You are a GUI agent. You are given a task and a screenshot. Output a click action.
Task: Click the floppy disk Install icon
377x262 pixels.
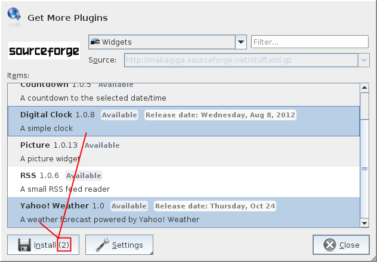pyautogui.click(x=24, y=245)
